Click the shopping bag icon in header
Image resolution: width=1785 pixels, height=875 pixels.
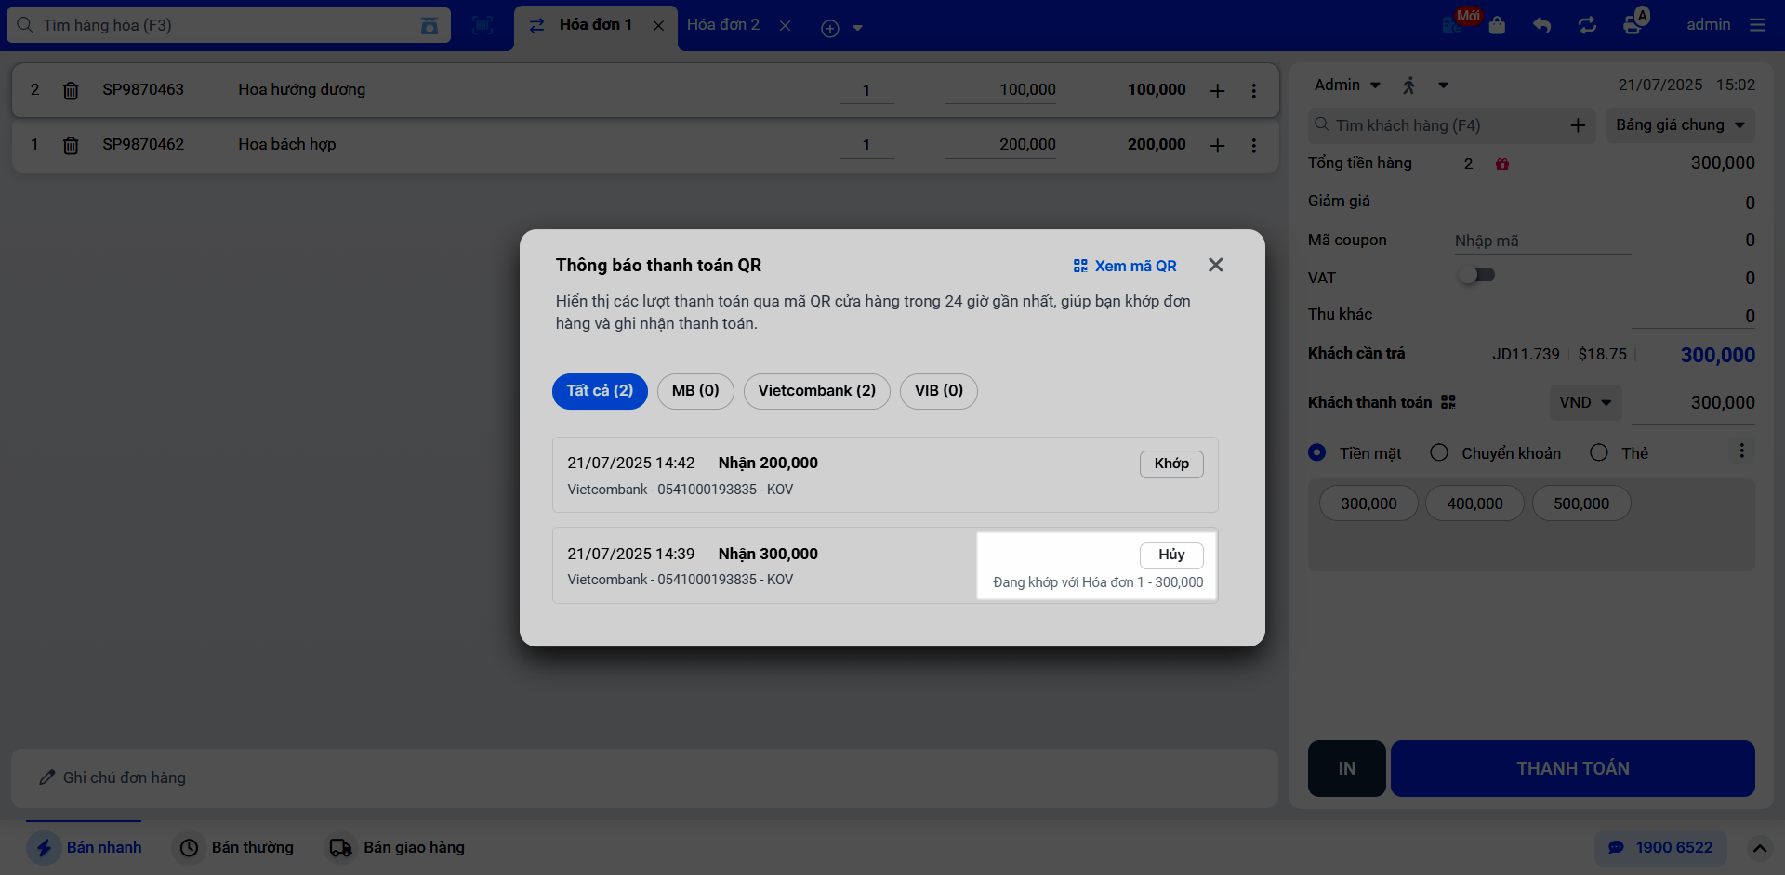(x=1497, y=25)
